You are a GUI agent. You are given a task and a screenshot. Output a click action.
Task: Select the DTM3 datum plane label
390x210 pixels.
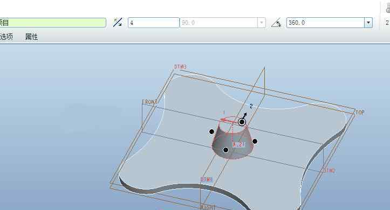coord(180,67)
